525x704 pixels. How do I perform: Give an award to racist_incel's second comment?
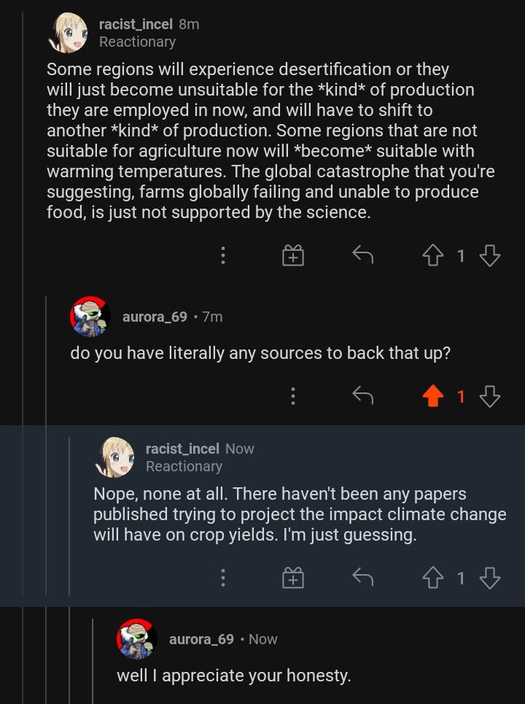click(292, 577)
